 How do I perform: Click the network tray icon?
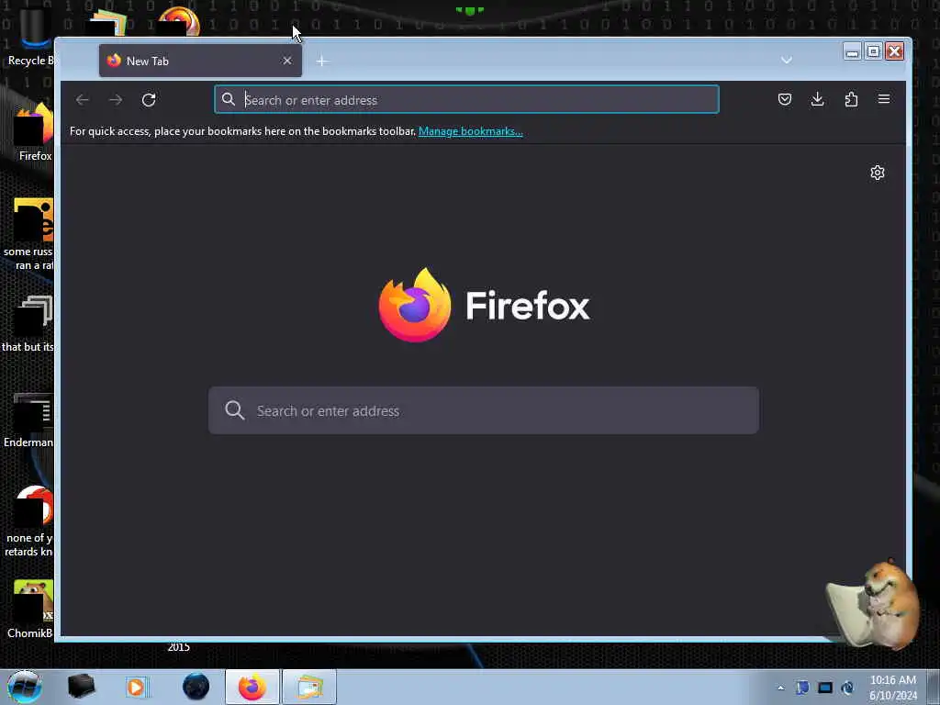(825, 688)
